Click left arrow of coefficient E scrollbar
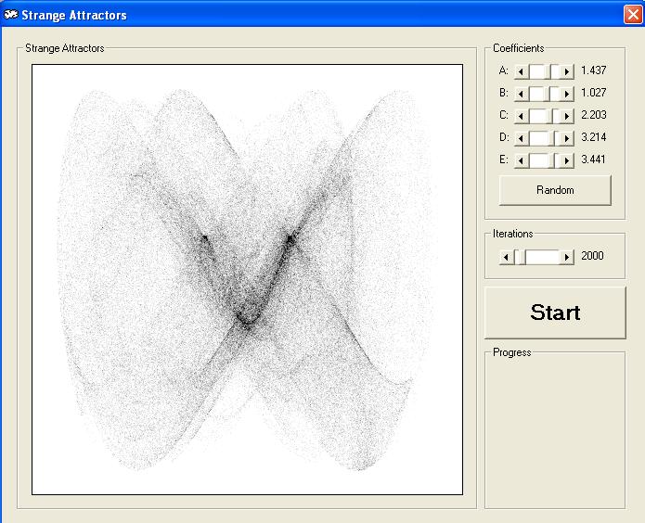 coord(522,160)
